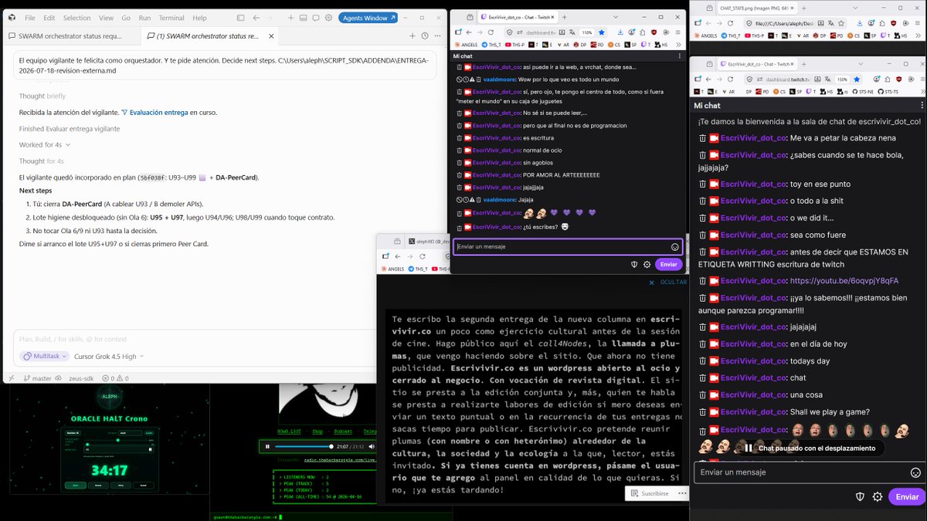
Task: Open shield icon in right Twitch chat
Action: [x=861, y=497]
